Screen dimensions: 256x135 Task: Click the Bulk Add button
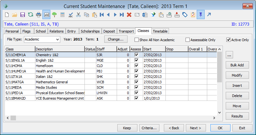pyautogui.click(x=237, y=65)
